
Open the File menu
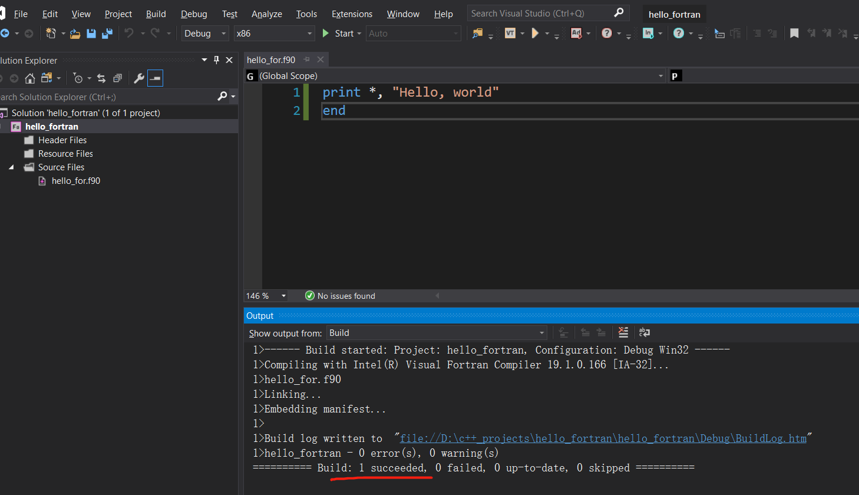[x=21, y=14]
